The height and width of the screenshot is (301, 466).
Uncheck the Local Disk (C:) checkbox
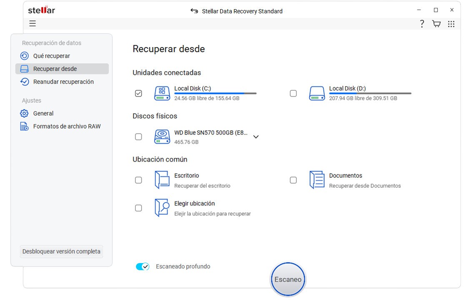tap(138, 94)
